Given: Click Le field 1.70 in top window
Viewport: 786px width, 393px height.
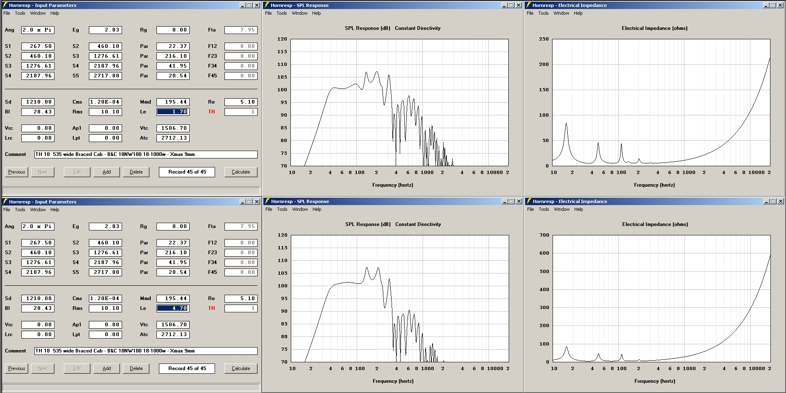Looking at the screenshot, I should (173, 112).
